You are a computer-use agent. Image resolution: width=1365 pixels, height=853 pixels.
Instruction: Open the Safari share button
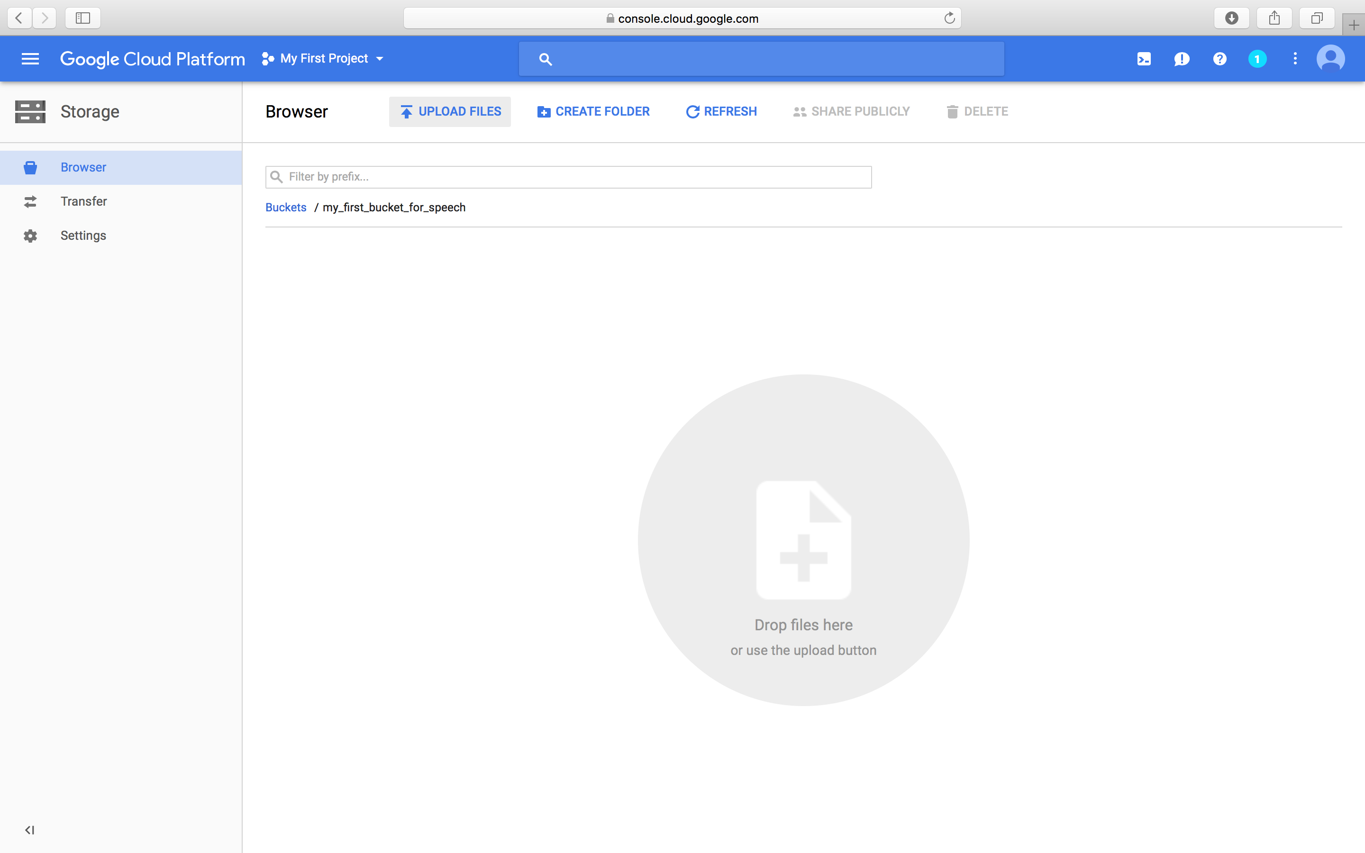[1274, 18]
